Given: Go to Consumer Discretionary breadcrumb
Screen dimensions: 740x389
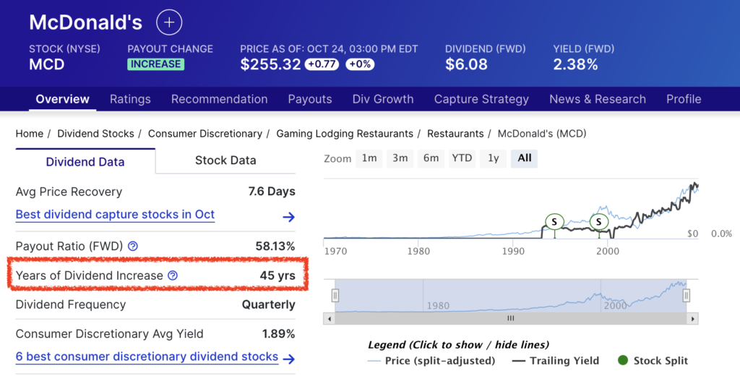Looking at the screenshot, I should pos(205,134).
